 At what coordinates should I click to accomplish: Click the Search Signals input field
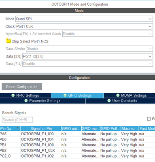coord(17,119)
